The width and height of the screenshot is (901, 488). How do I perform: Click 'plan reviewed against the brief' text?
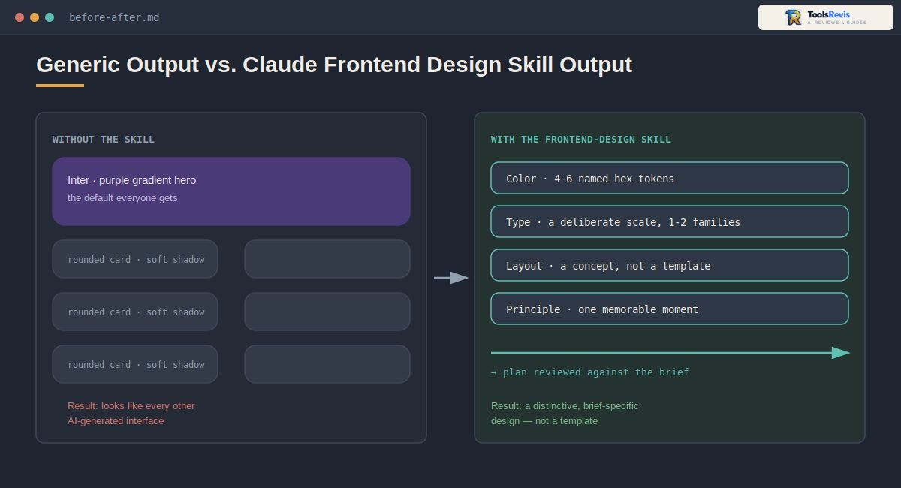(x=596, y=372)
